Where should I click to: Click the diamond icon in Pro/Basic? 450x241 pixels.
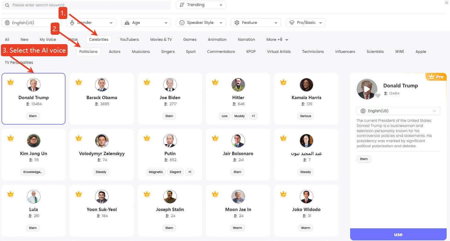[x=292, y=23]
